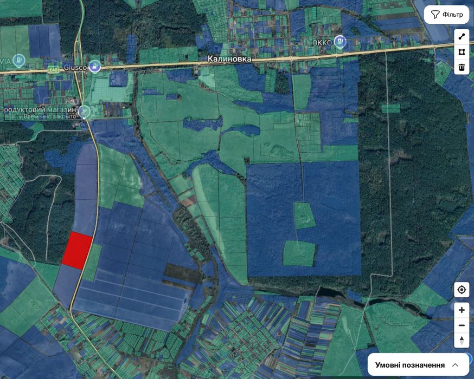Select the red highlighted land parcel
474x379 pixels.
click(x=77, y=251)
